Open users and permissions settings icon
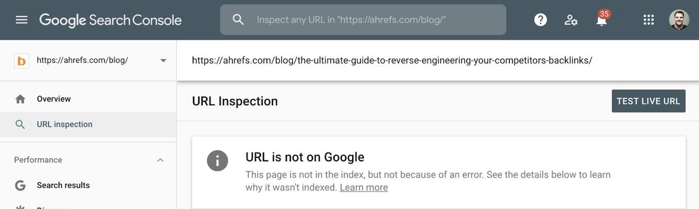 coord(571,20)
